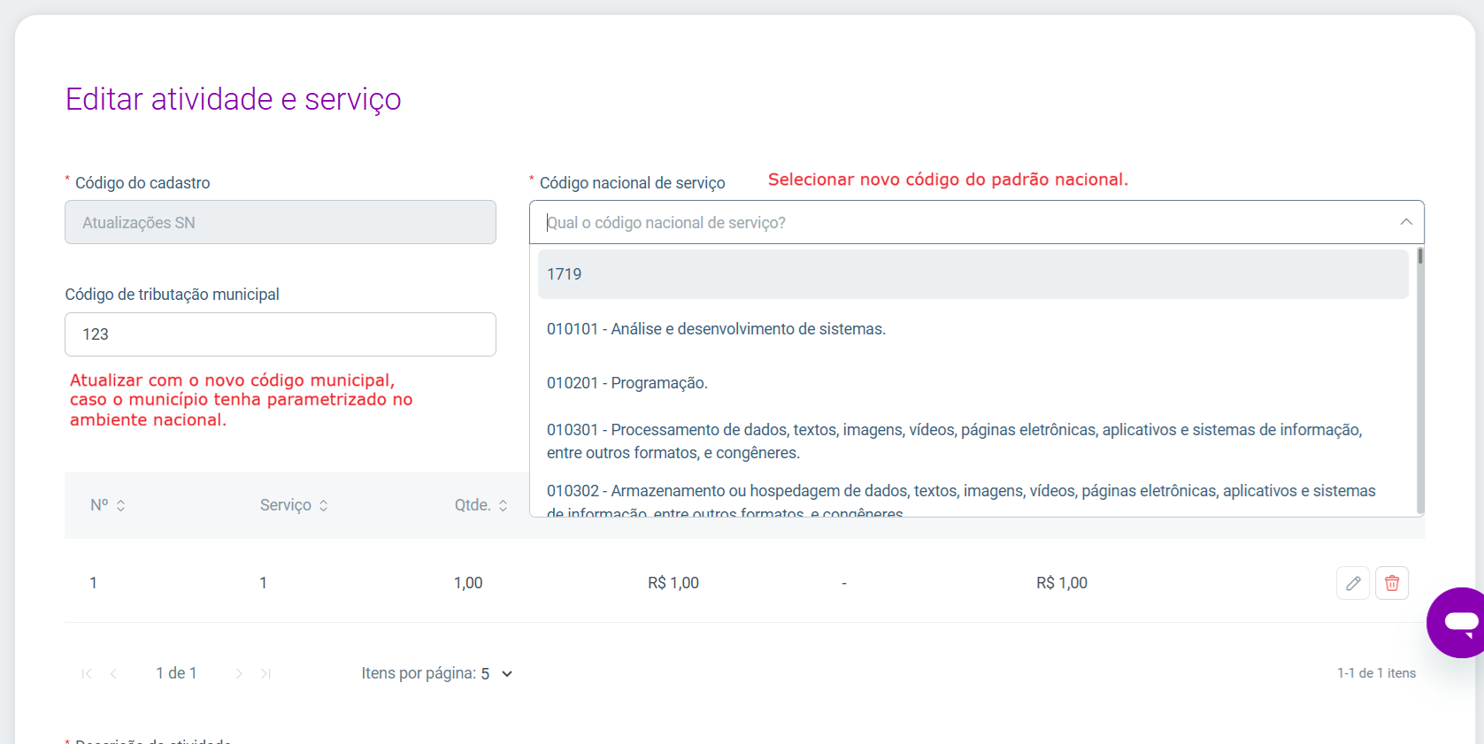1484x744 pixels.
Task: Delete row 1 with the trash icon
Action: click(x=1392, y=583)
